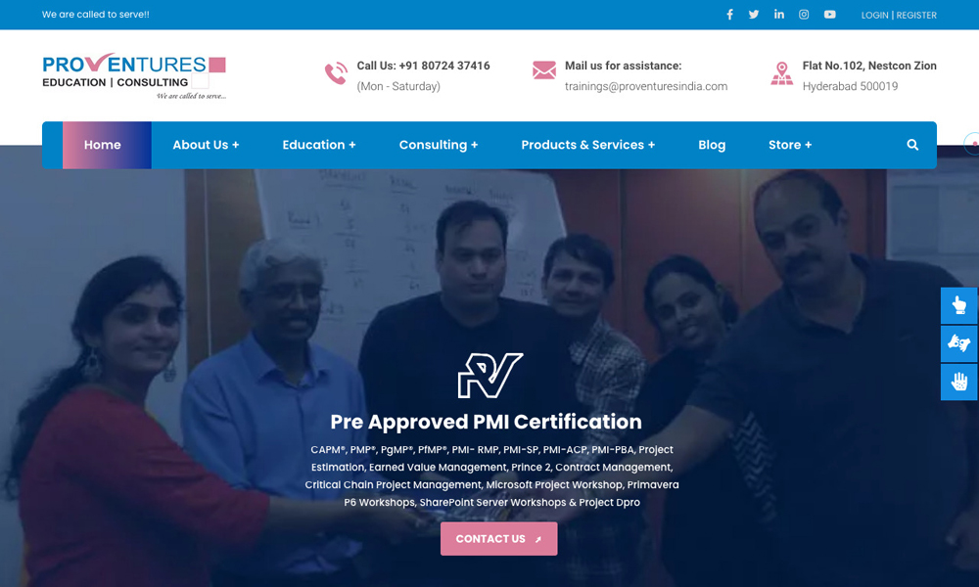This screenshot has width=979, height=587.
Task: Open the Instagram social icon
Action: [x=804, y=15]
